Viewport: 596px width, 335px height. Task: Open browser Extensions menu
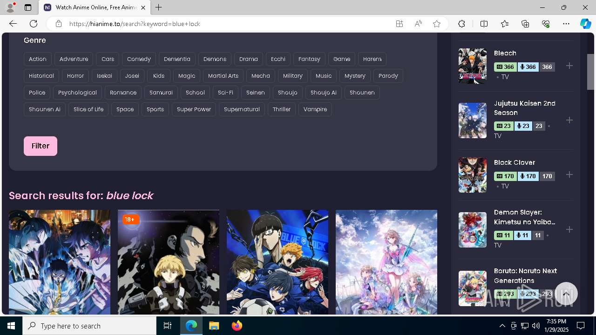point(461,24)
